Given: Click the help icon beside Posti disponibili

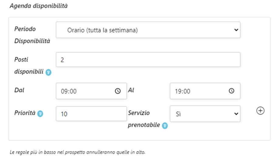Looking at the screenshot, I should 48,73.
